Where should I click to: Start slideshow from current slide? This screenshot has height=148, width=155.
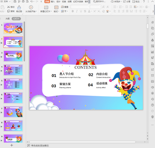click(31, 9)
